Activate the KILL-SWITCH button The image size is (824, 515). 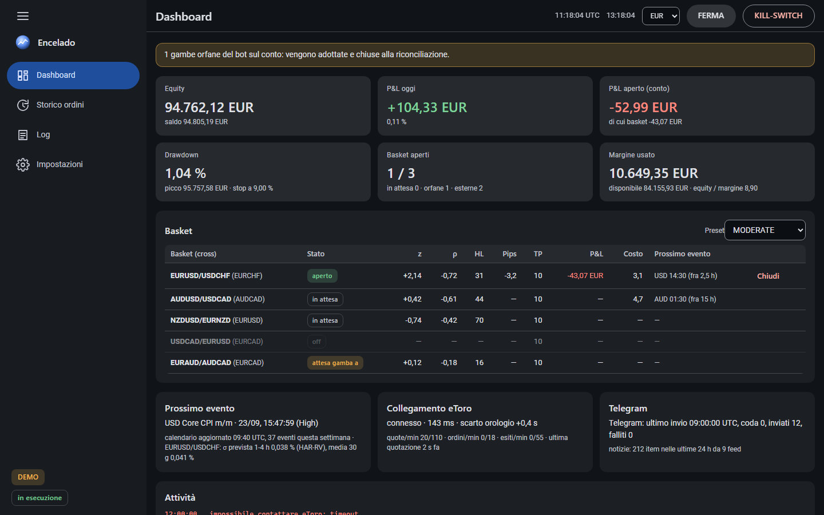779,16
